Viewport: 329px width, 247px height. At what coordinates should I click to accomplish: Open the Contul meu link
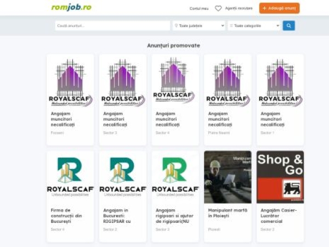[199, 8]
